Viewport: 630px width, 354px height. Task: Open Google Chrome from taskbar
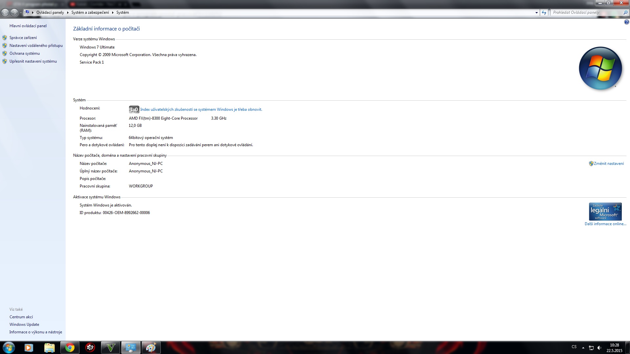(70, 347)
